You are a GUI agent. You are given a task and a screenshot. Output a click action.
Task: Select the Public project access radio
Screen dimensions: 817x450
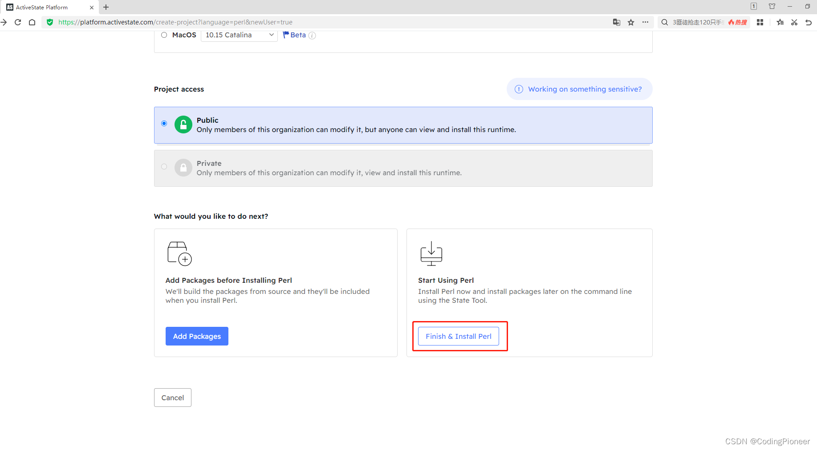tap(164, 124)
